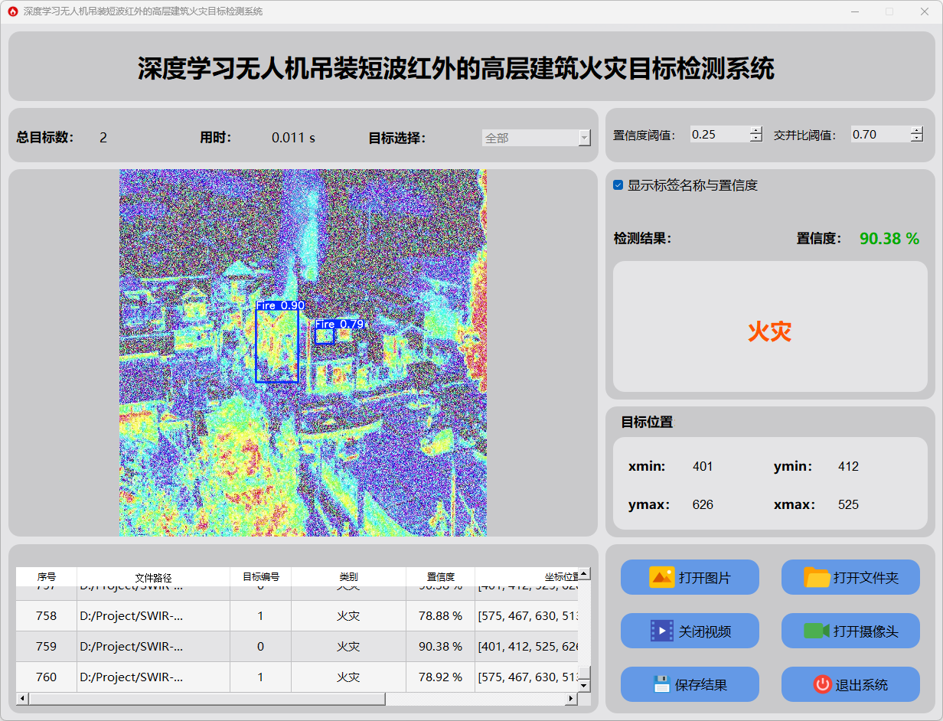Click the green camera icon for 打开摄像头

[x=817, y=631]
